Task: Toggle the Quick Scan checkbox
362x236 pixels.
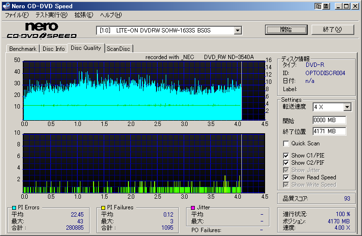Action: click(x=286, y=143)
